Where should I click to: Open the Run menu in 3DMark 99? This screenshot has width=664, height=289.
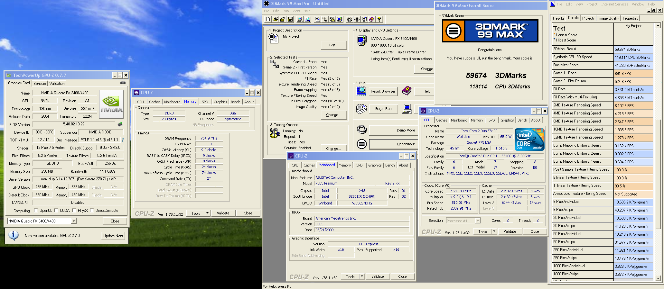[x=285, y=11]
